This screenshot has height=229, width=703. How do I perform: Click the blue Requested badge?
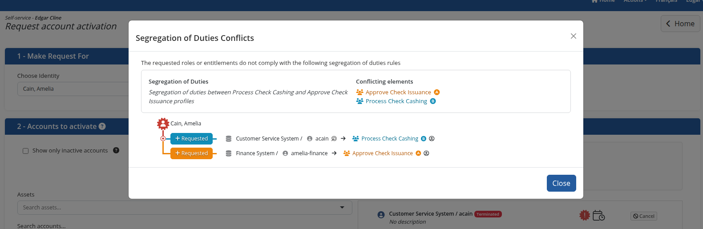[191, 138]
